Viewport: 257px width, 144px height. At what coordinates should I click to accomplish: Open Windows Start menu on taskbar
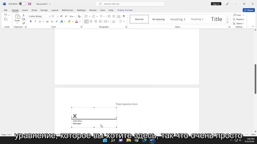pyautogui.click(x=105, y=140)
